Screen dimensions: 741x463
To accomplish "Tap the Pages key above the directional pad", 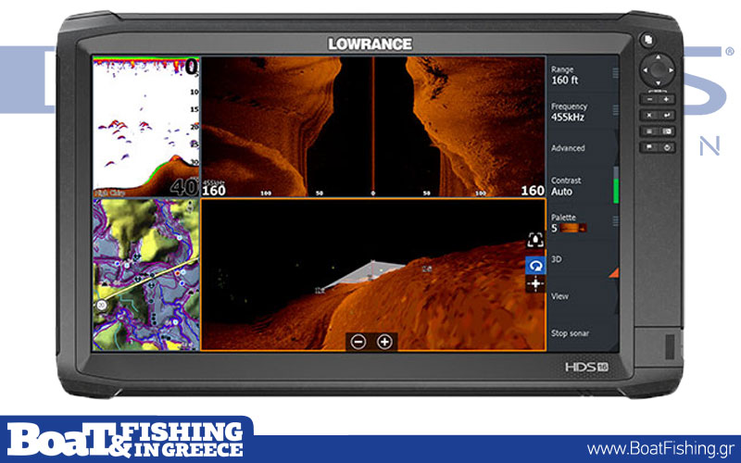I will coord(647,40).
